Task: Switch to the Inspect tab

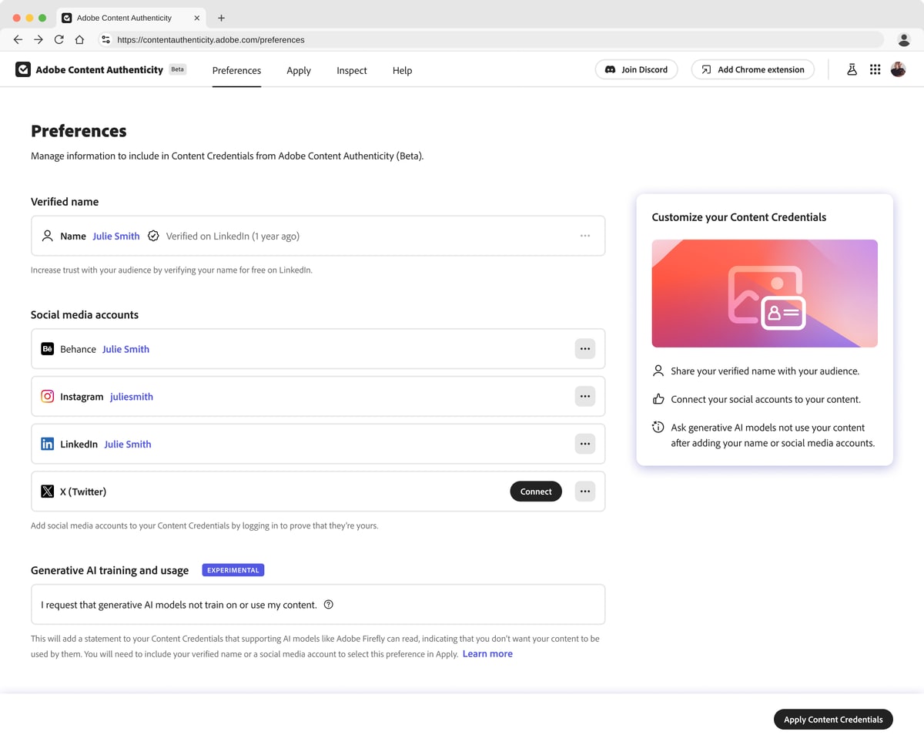Action: (351, 70)
